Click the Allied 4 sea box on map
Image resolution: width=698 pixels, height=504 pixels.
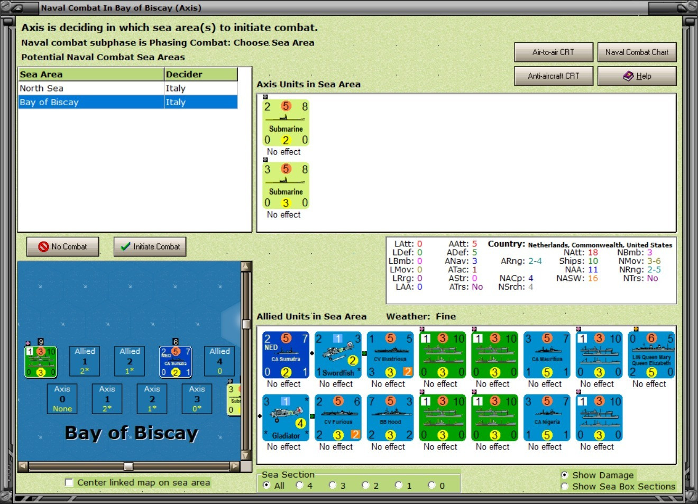point(219,361)
